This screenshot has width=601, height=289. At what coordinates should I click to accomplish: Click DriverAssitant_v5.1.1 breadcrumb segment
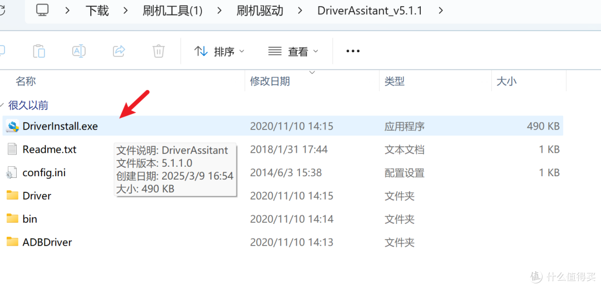(370, 11)
